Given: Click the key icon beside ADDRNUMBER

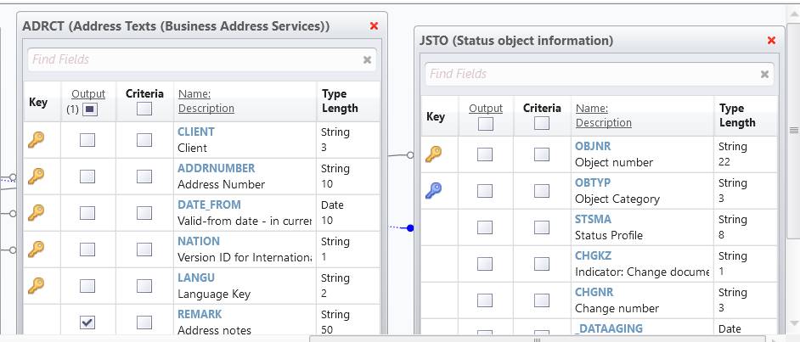Looking at the screenshot, I should (36, 177).
